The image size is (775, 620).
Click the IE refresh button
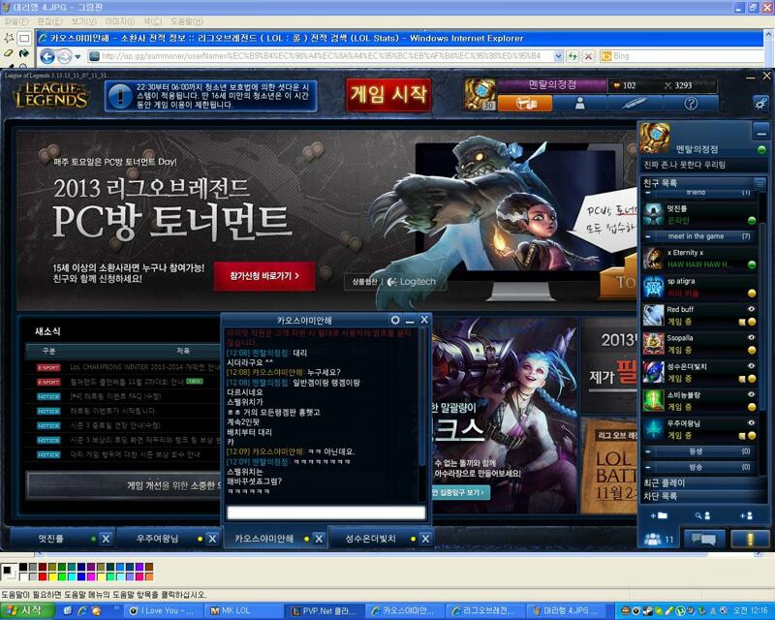coord(573,56)
